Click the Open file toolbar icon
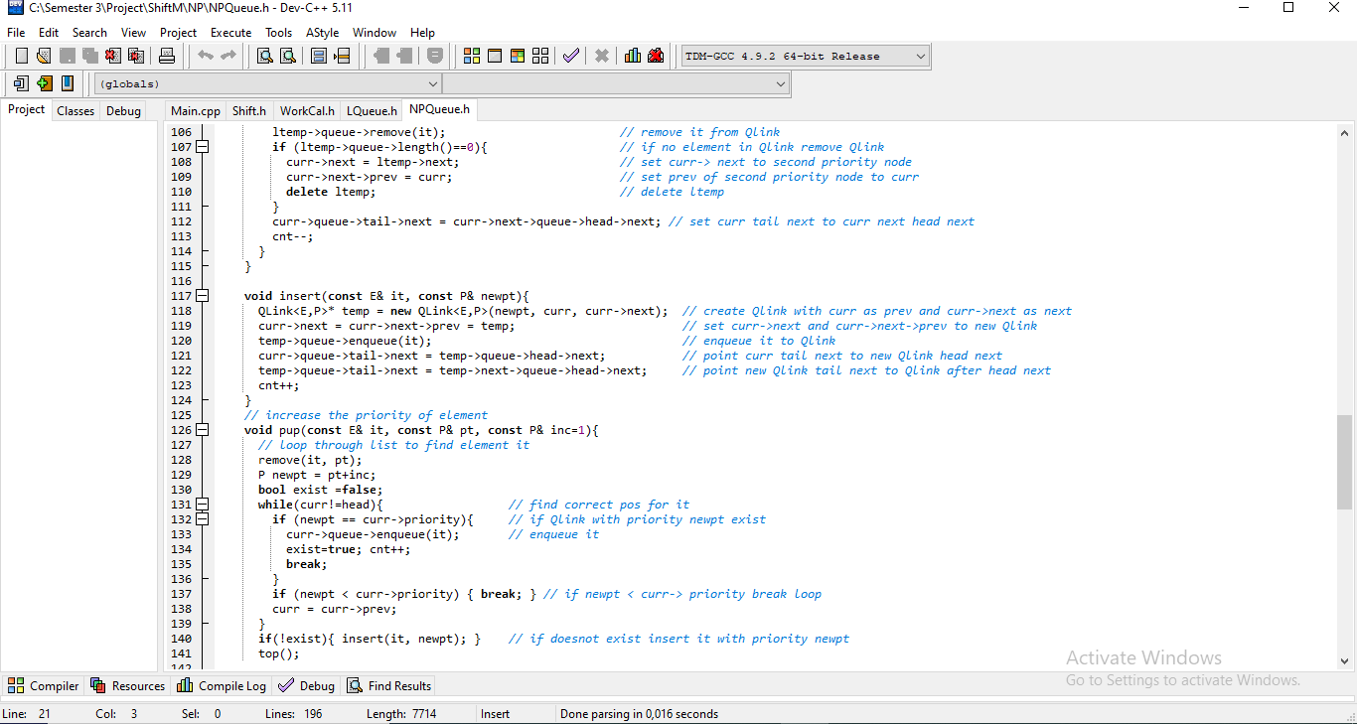1357x724 pixels. (x=44, y=56)
